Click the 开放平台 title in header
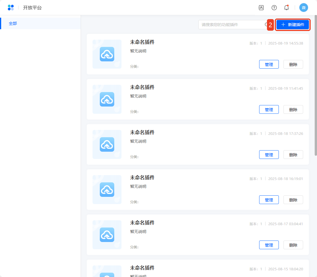 click(x=32, y=8)
